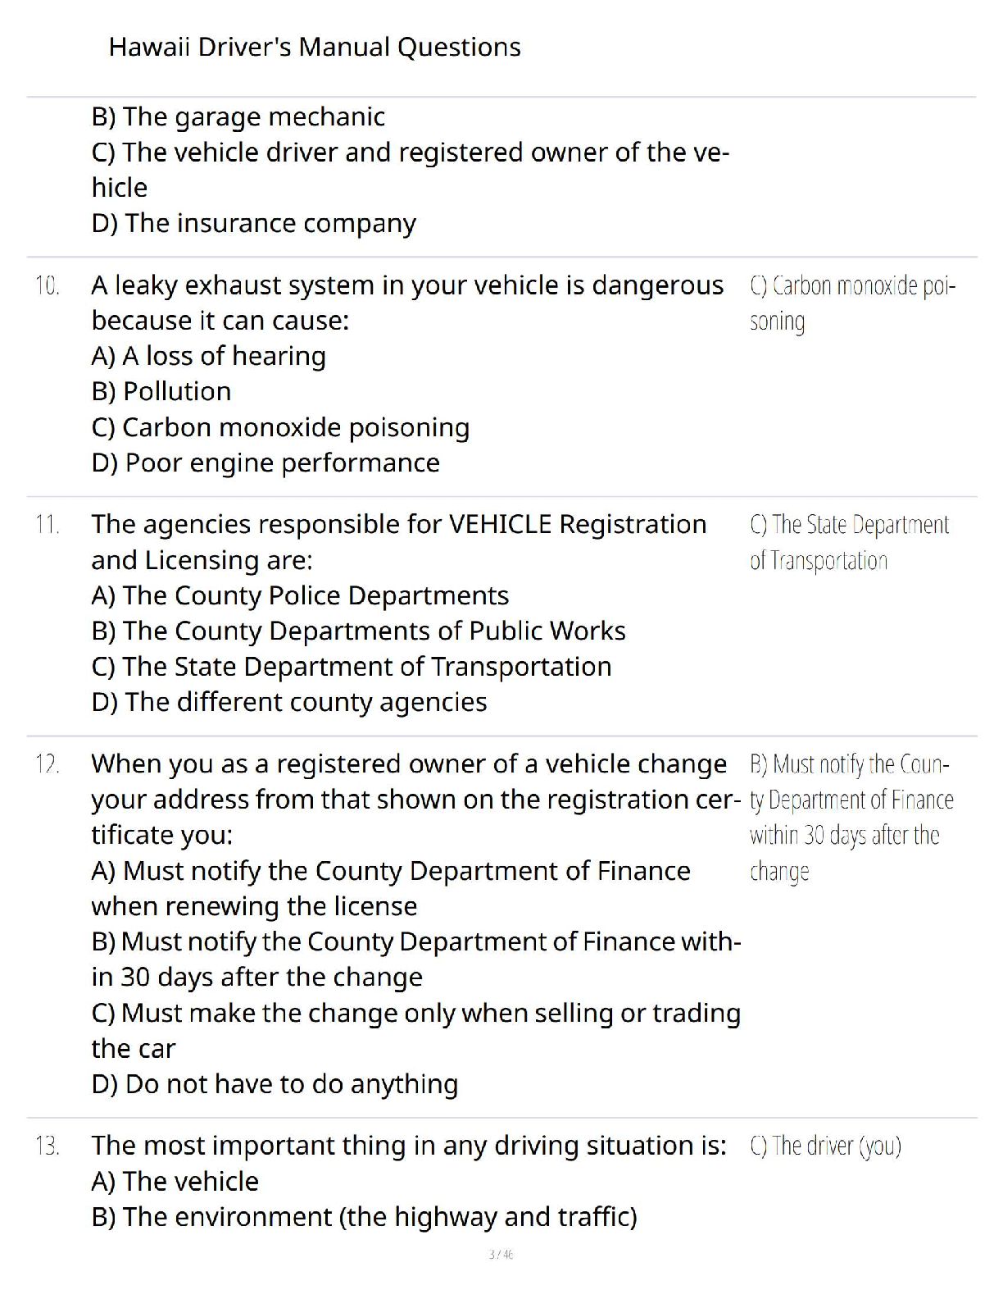Click question number 12 label
Screen dimensions: 1003x1299
(48, 764)
